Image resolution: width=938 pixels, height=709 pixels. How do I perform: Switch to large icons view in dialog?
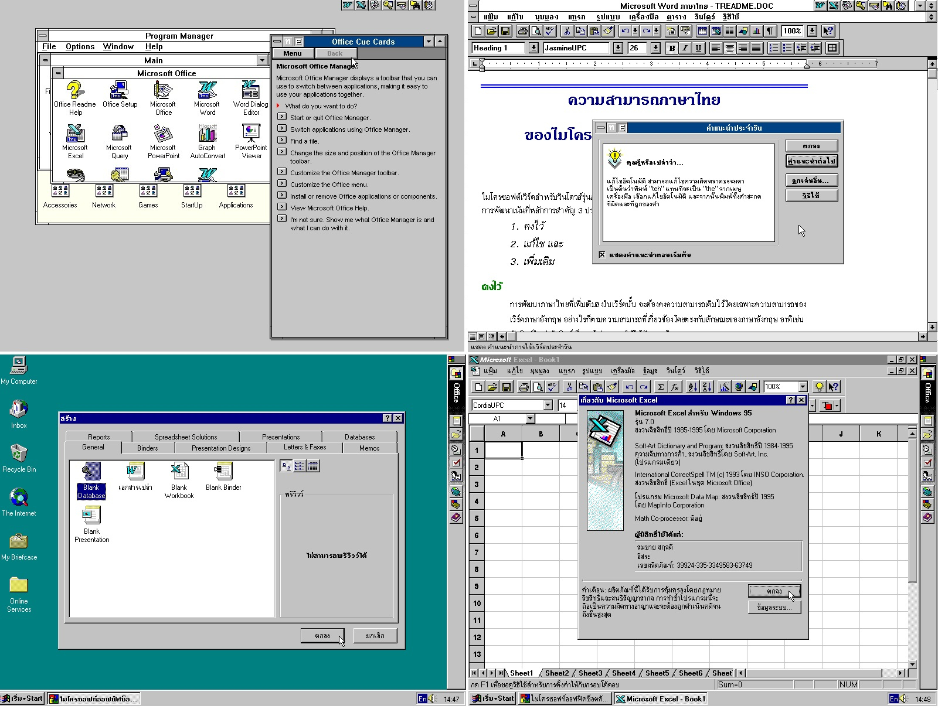(286, 466)
